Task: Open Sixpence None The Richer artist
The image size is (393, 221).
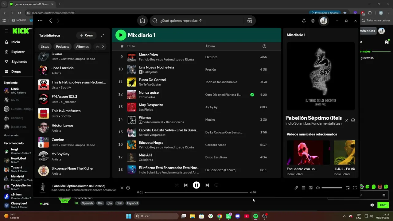Action: coord(72,171)
